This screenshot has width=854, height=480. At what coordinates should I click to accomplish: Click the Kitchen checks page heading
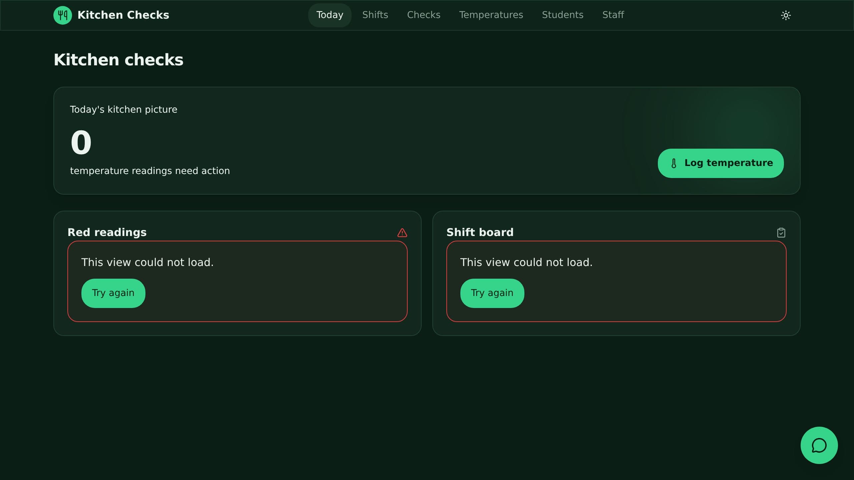[x=118, y=60]
